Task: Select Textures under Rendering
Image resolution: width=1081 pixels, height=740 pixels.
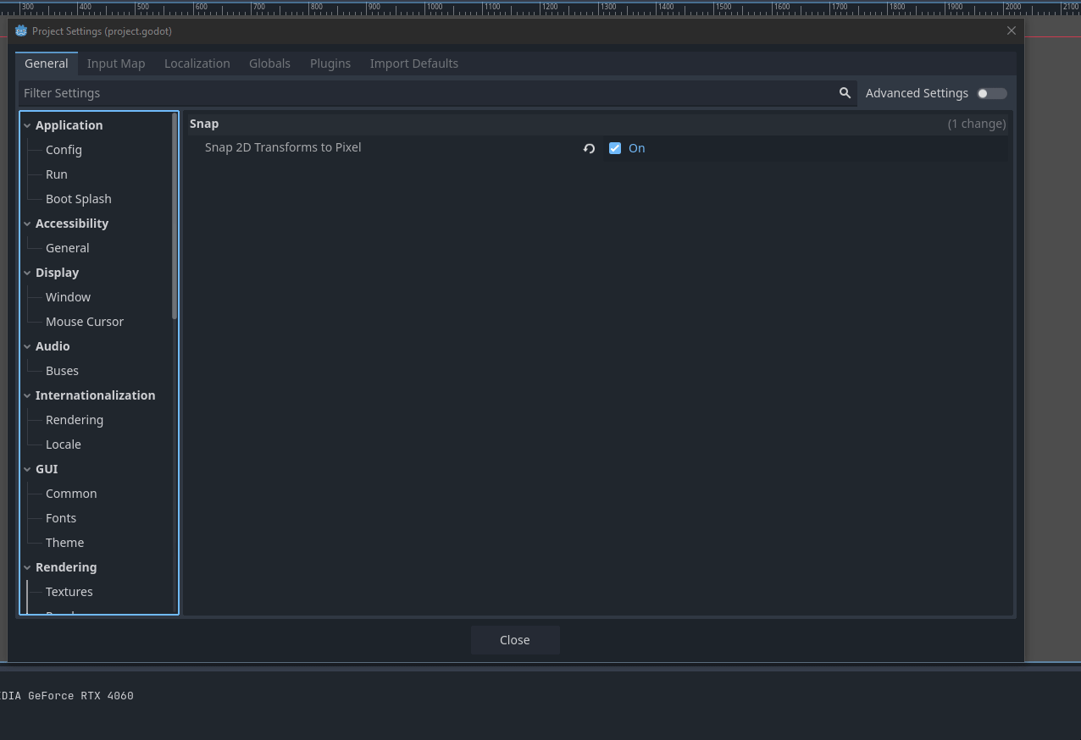Action: point(69,591)
